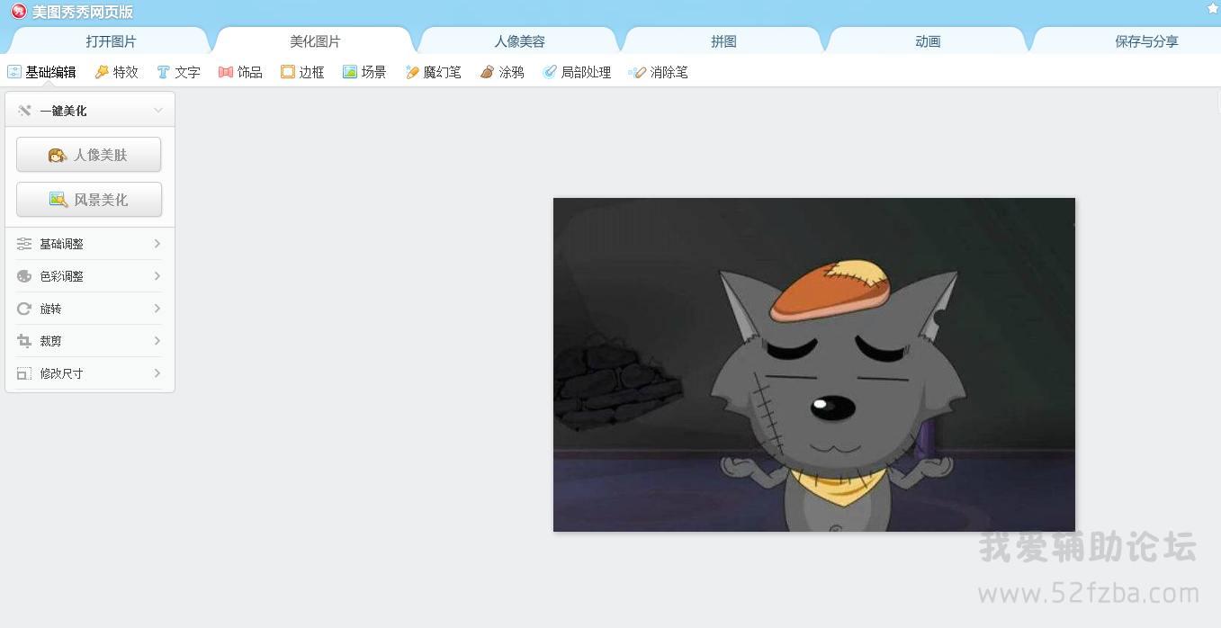This screenshot has width=1221, height=628.
Task: Click the 一键美化 wand icon
Action: (x=24, y=111)
